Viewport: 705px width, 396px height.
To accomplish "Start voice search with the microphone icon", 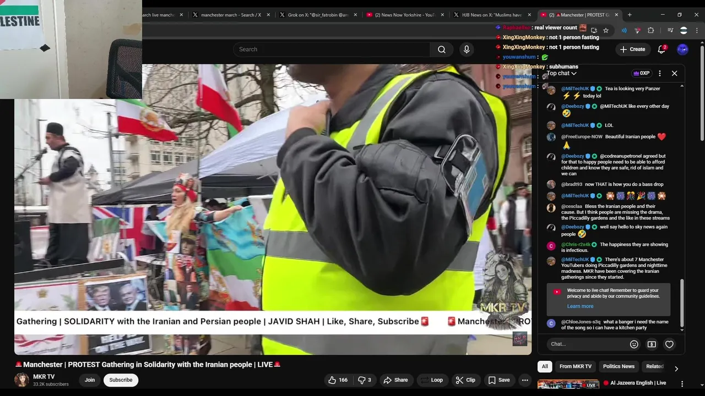I will [x=467, y=50].
